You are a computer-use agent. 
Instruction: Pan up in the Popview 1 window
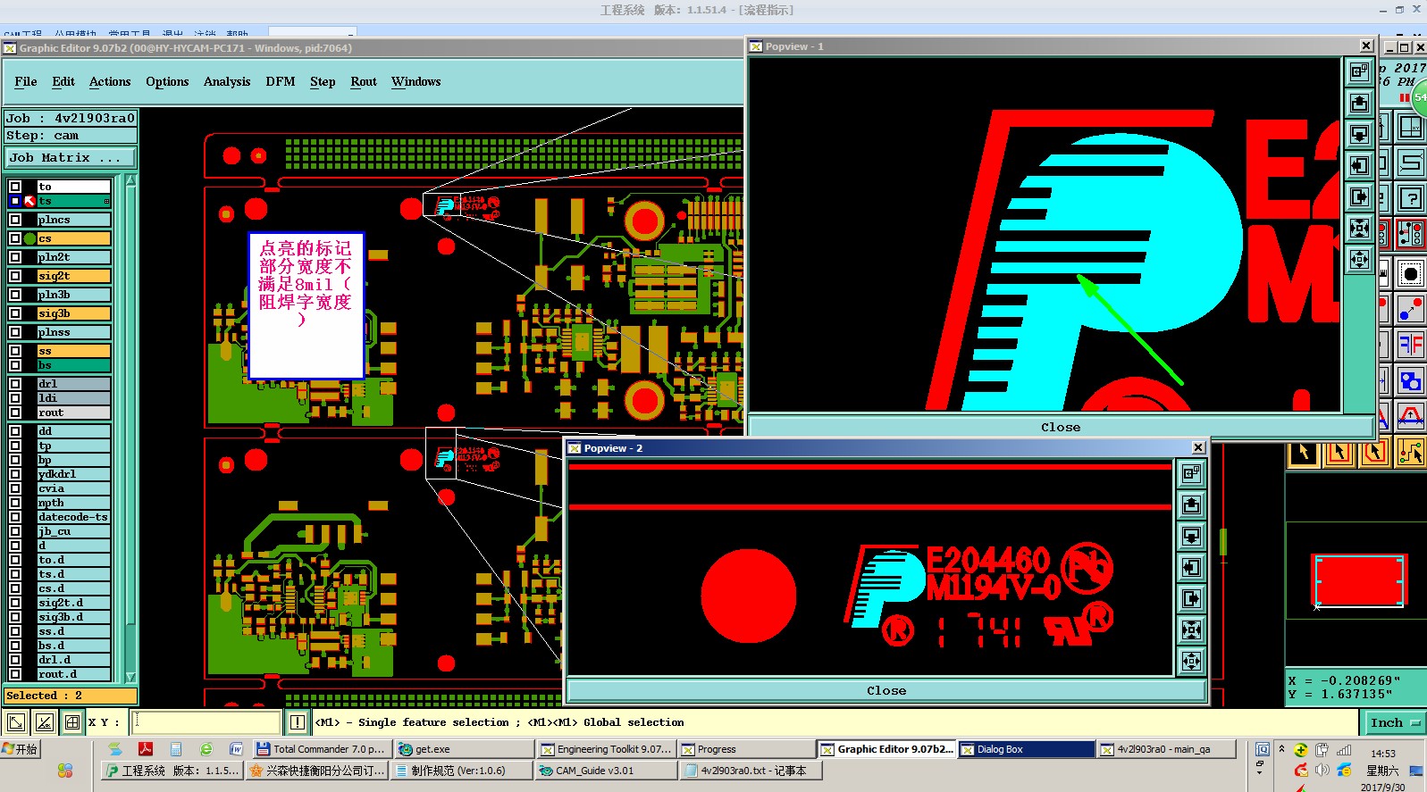click(1359, 103)
